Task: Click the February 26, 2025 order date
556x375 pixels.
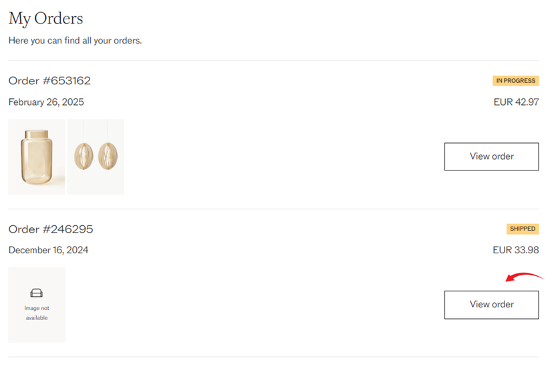Action: (x=46, y=102)
